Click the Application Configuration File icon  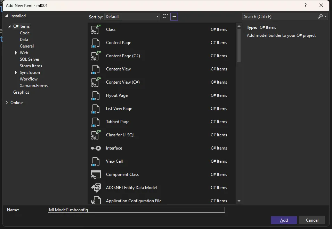96,201
